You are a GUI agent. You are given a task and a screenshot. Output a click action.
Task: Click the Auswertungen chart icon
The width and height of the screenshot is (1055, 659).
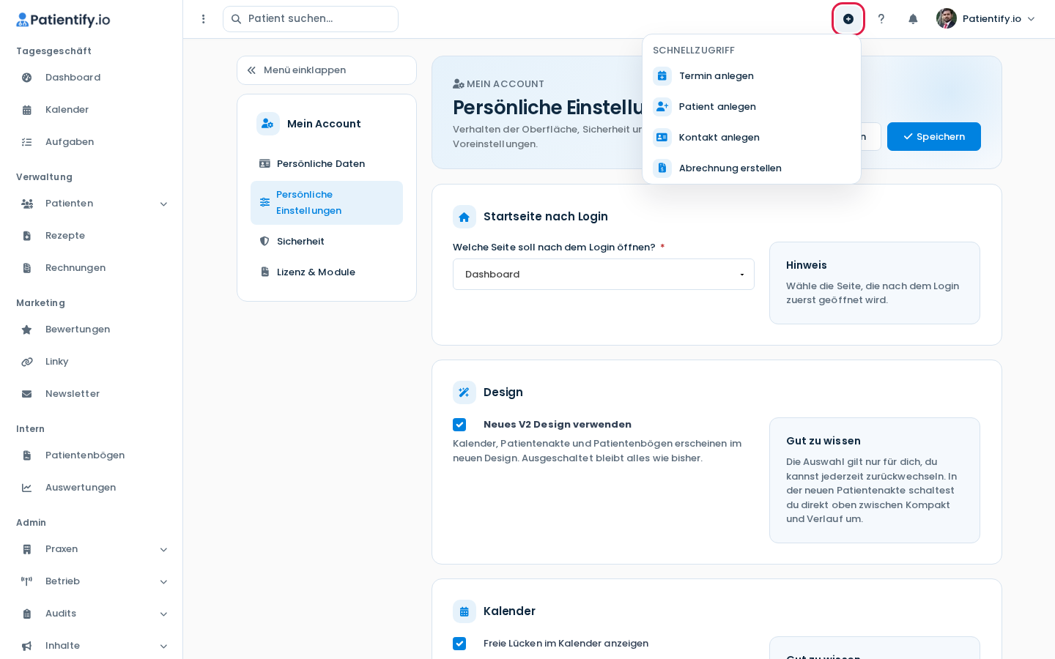pyautogui.click(x=27, y=488)
